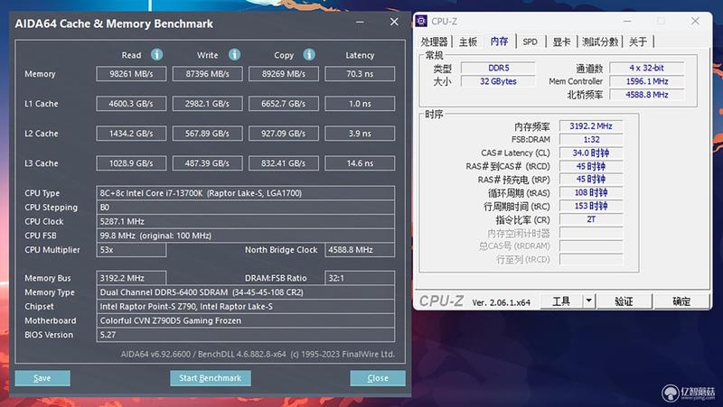723x407 pixels.
Task: Click the tRC value 153 时钟
Action: 591,206
